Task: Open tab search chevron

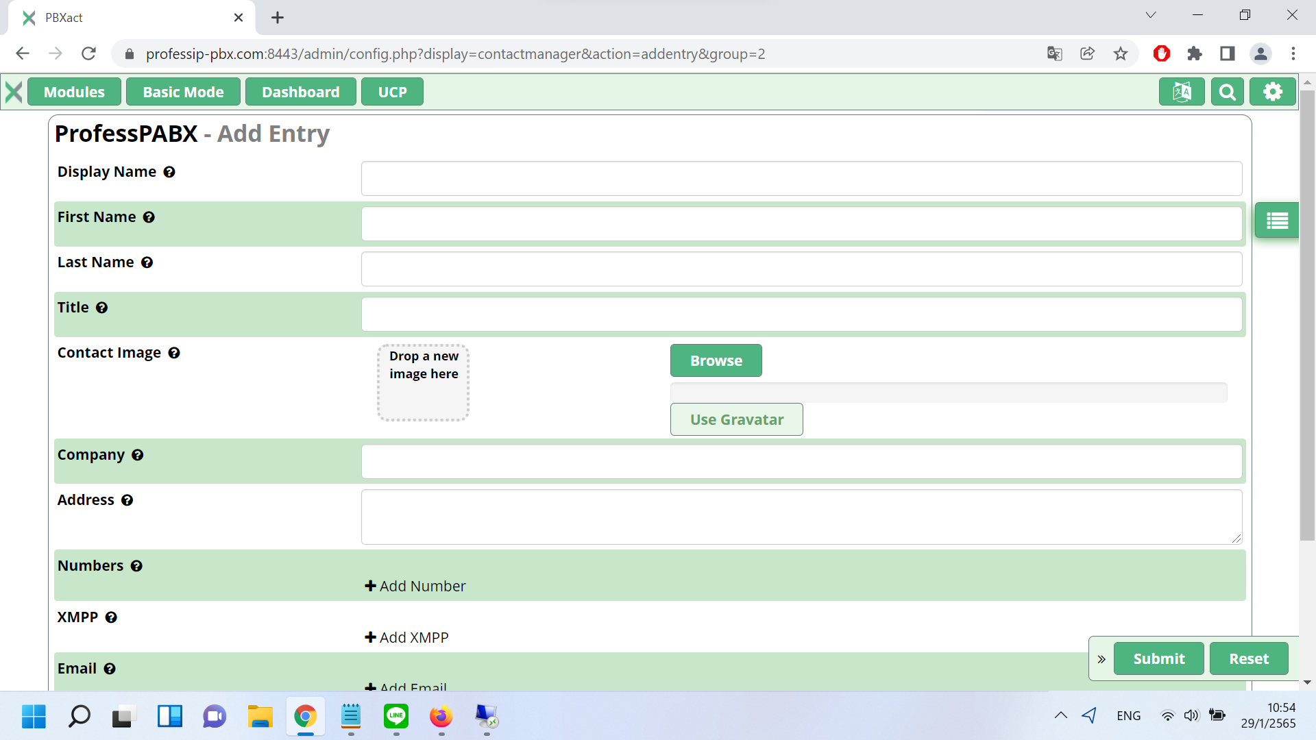Action: pyautogui.click(x=1151, y=15)
